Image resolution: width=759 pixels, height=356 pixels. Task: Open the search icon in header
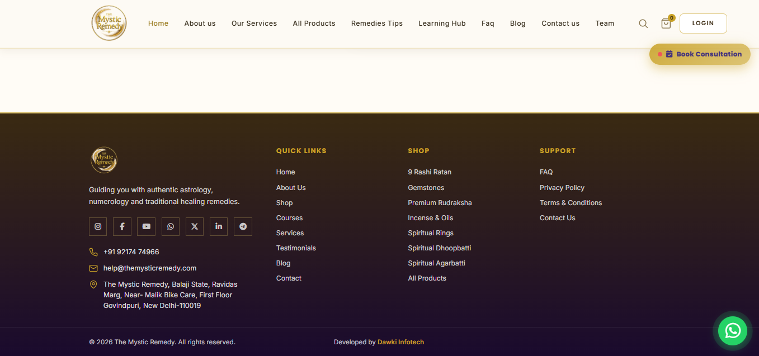[643, 23]
